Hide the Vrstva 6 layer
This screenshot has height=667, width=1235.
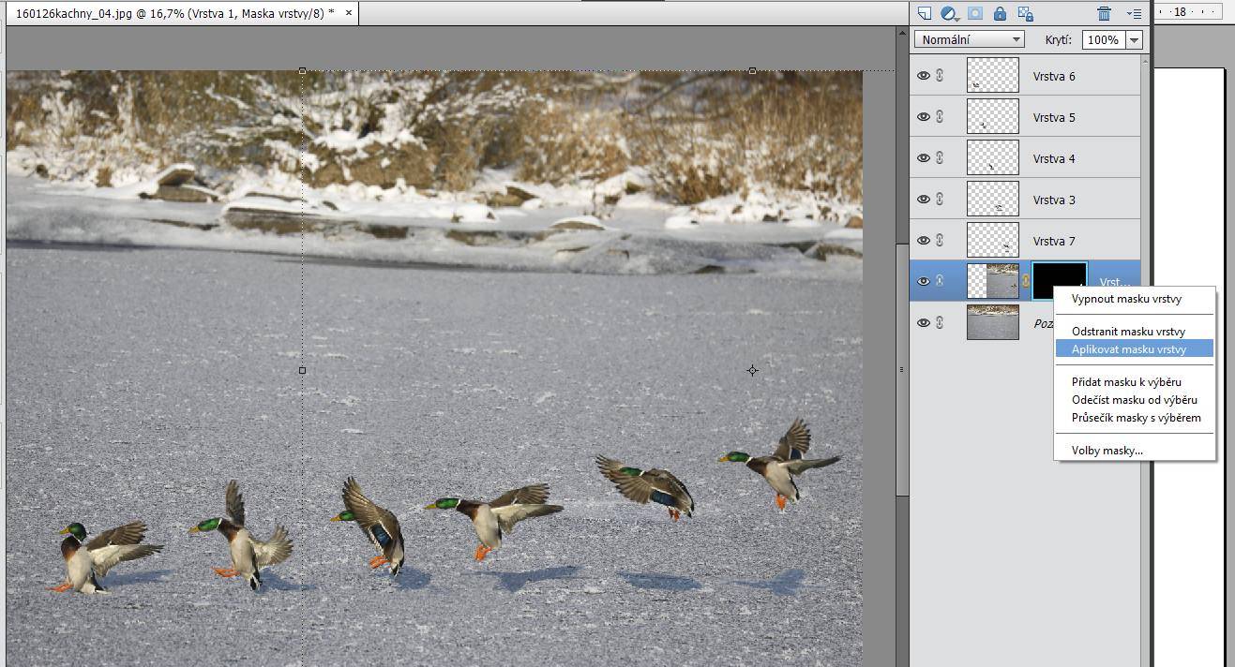click(923, 76)
